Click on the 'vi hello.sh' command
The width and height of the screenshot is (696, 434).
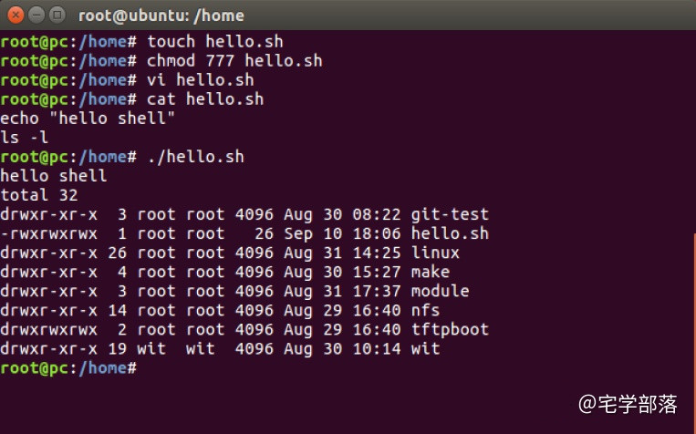pyautogui.click(x=200, y=80)
